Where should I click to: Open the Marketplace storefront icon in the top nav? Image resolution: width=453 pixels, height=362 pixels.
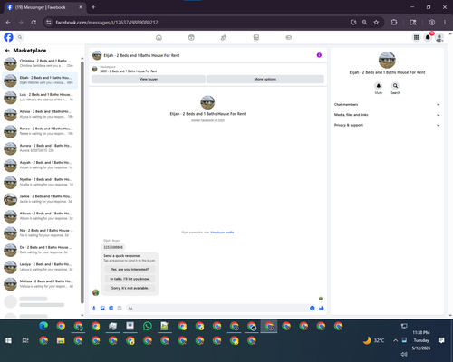tap(256, 37)
